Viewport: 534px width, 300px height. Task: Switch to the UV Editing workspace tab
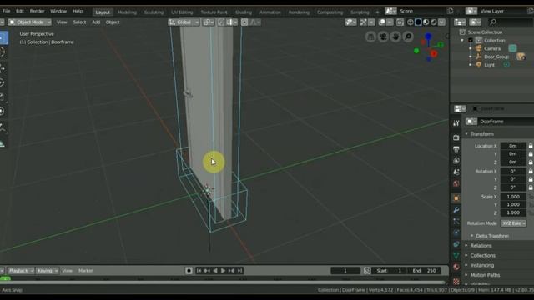(182, 12)
